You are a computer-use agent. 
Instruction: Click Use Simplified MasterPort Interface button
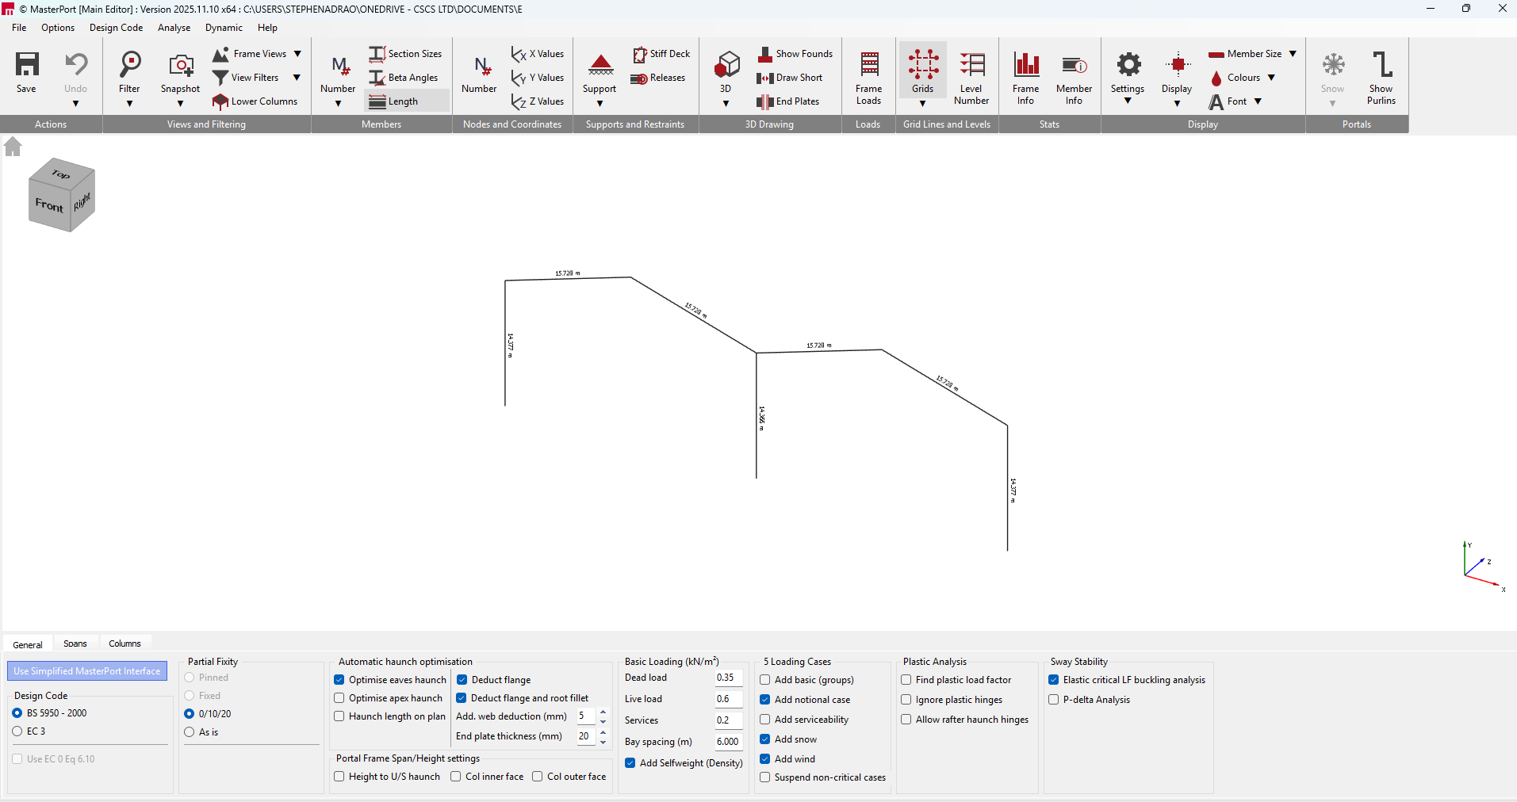pyautogui.click(x=87, y=671)
